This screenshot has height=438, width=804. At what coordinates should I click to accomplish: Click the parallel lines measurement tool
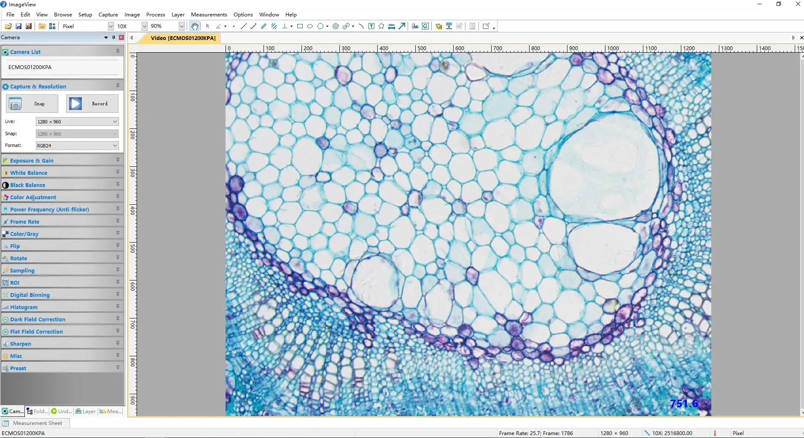tap(264, 26)
